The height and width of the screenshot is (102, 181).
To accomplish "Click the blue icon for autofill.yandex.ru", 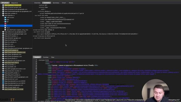I will tap(3, 73).
